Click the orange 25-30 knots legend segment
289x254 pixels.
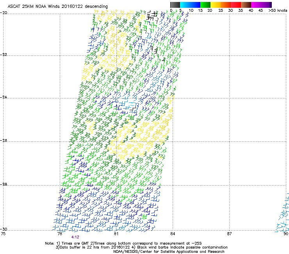(226, 5)
